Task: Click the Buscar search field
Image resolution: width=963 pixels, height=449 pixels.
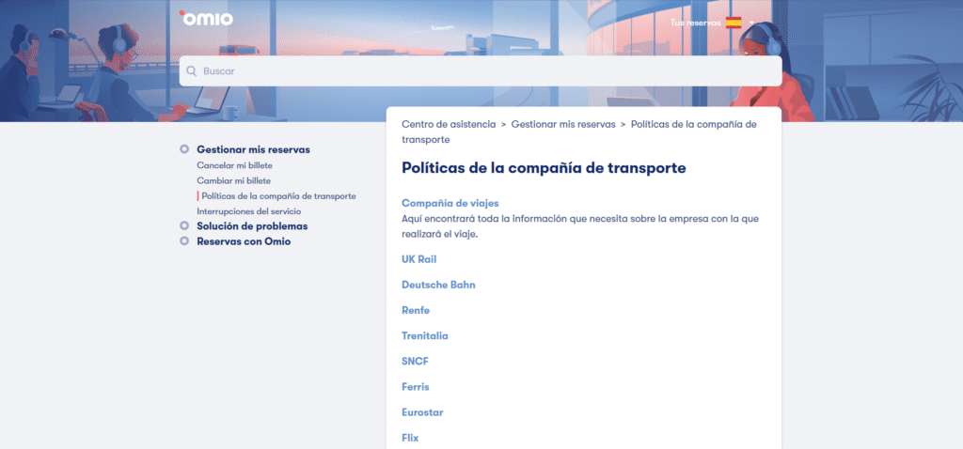Action: (481, 71)
